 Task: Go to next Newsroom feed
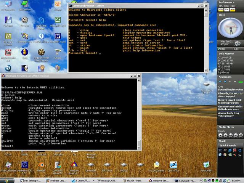[x=225, y=82]
